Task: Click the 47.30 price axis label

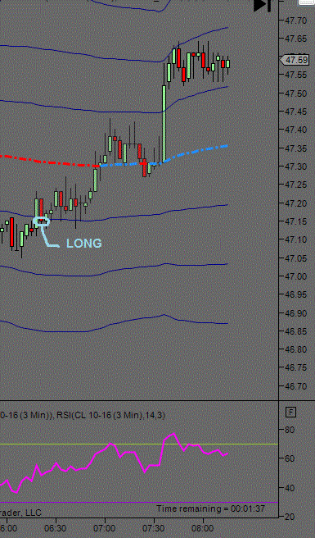Action: point(295,166)
